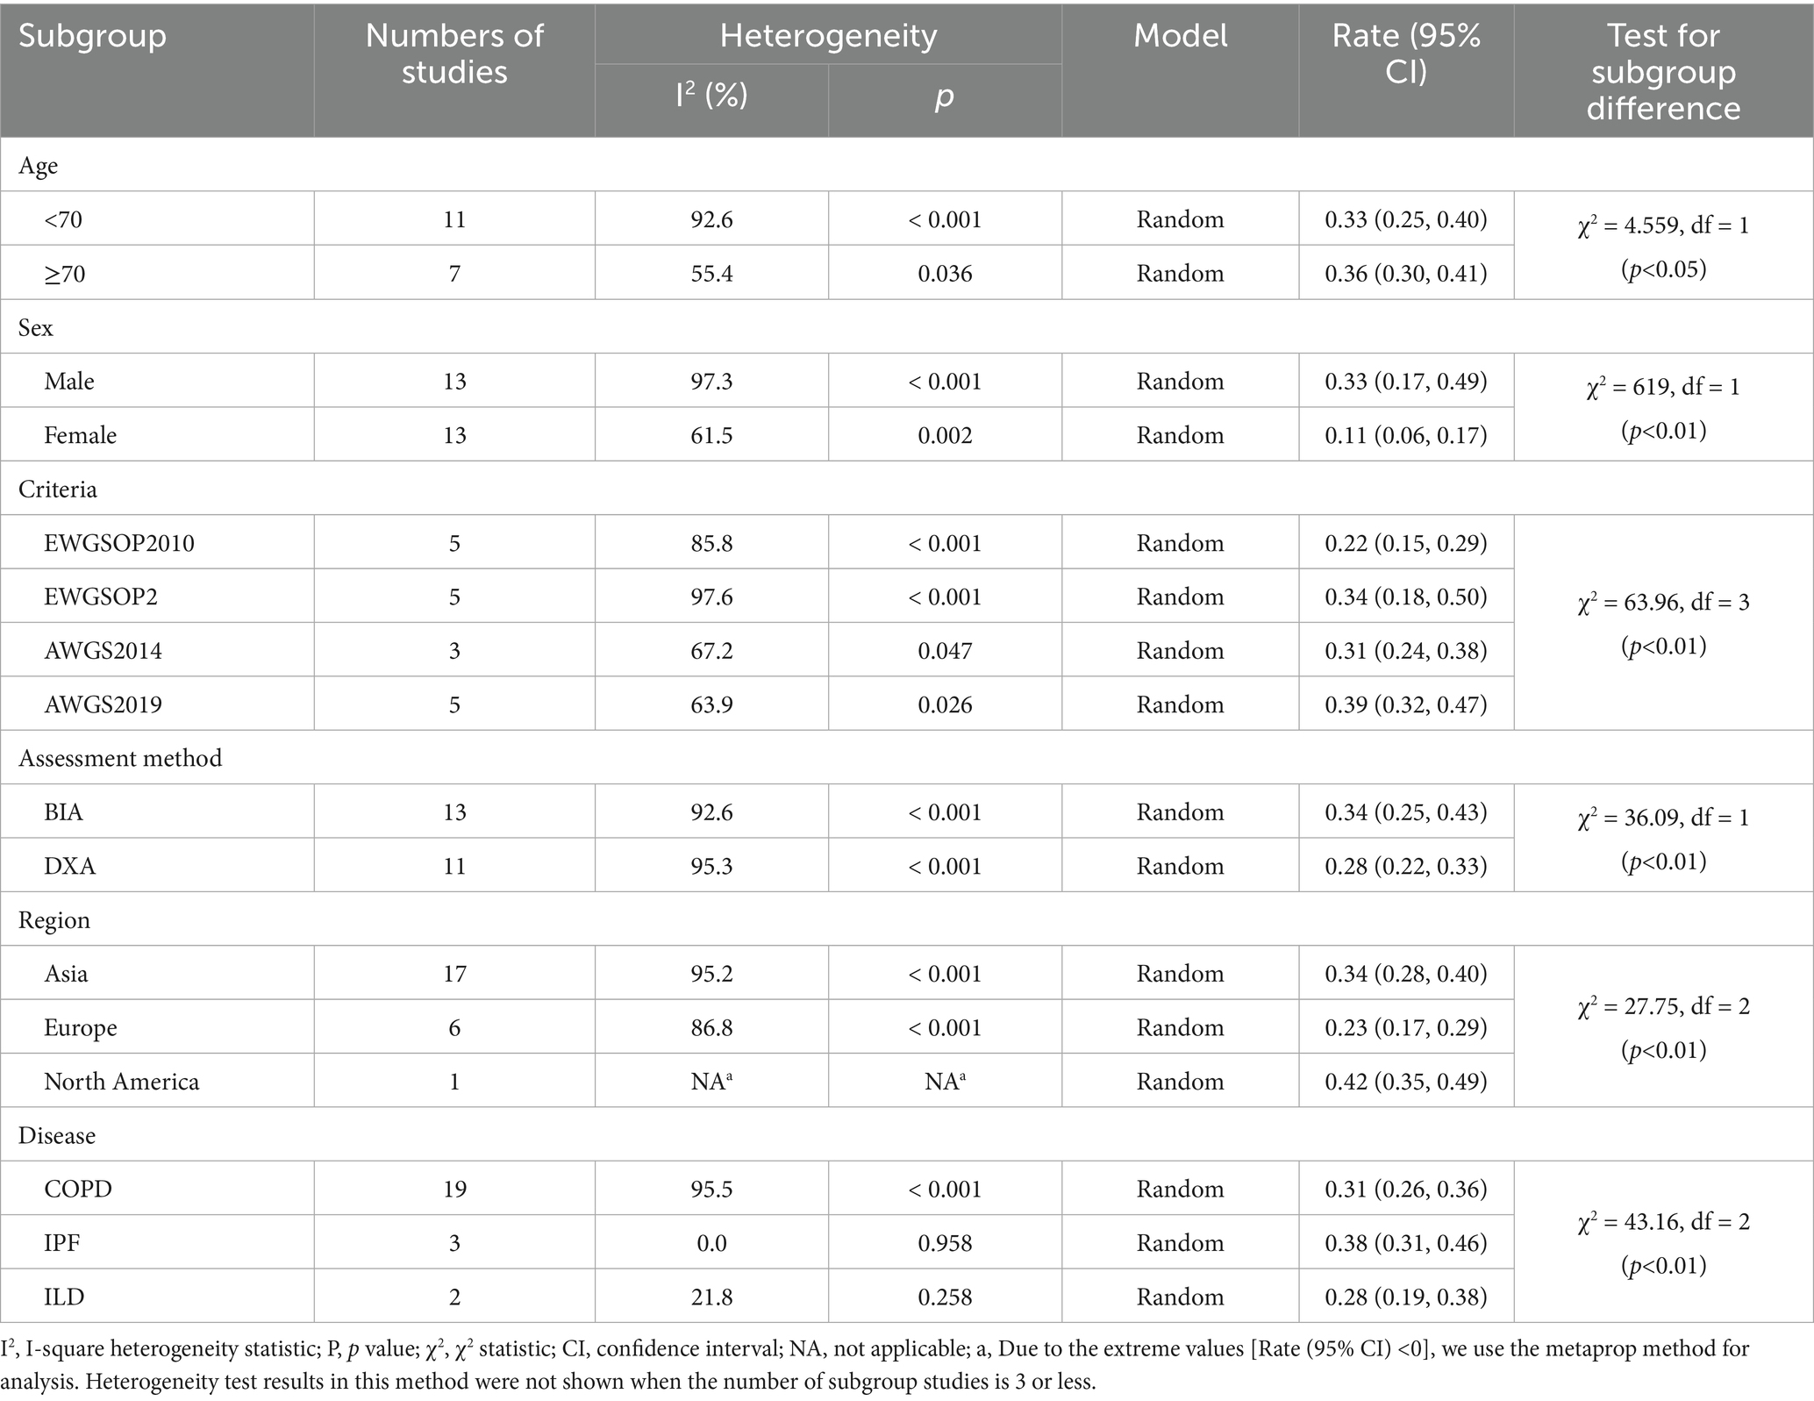Click the Test for subgroup difference header
The image size is (1814, 1401).
[x=1663, y=71]
